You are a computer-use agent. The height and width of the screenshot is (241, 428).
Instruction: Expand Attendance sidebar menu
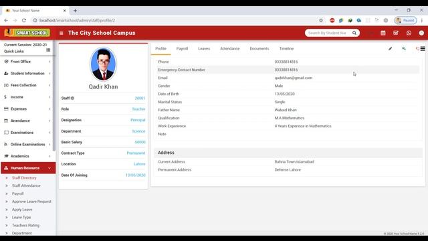pos(27,120)
